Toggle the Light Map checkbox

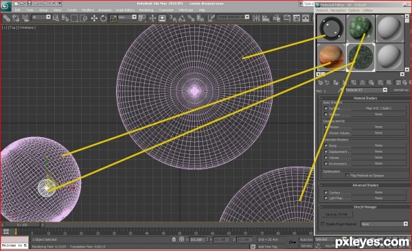point(325,198)
